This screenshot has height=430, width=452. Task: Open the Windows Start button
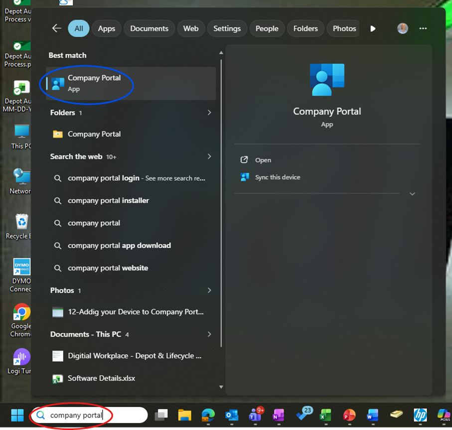[x=17, y=415]
